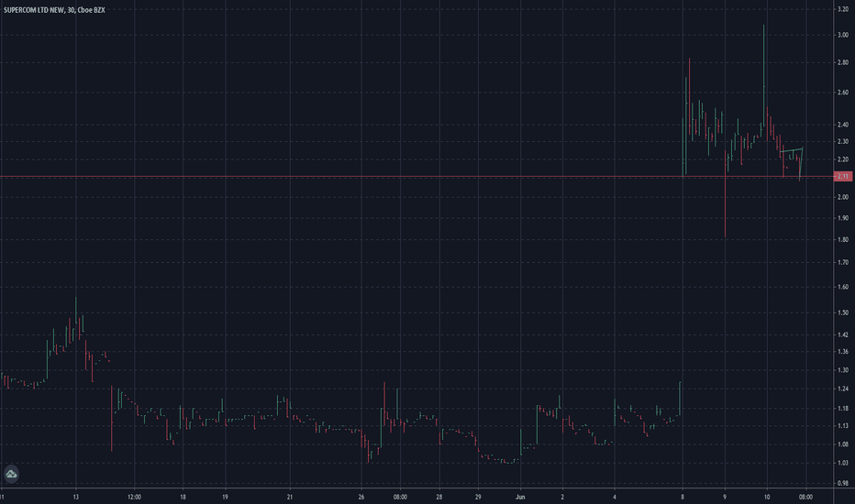Screen dimensions: 855x504
Task: Click the 1.30 price axis label
Action: coord(842,370)
